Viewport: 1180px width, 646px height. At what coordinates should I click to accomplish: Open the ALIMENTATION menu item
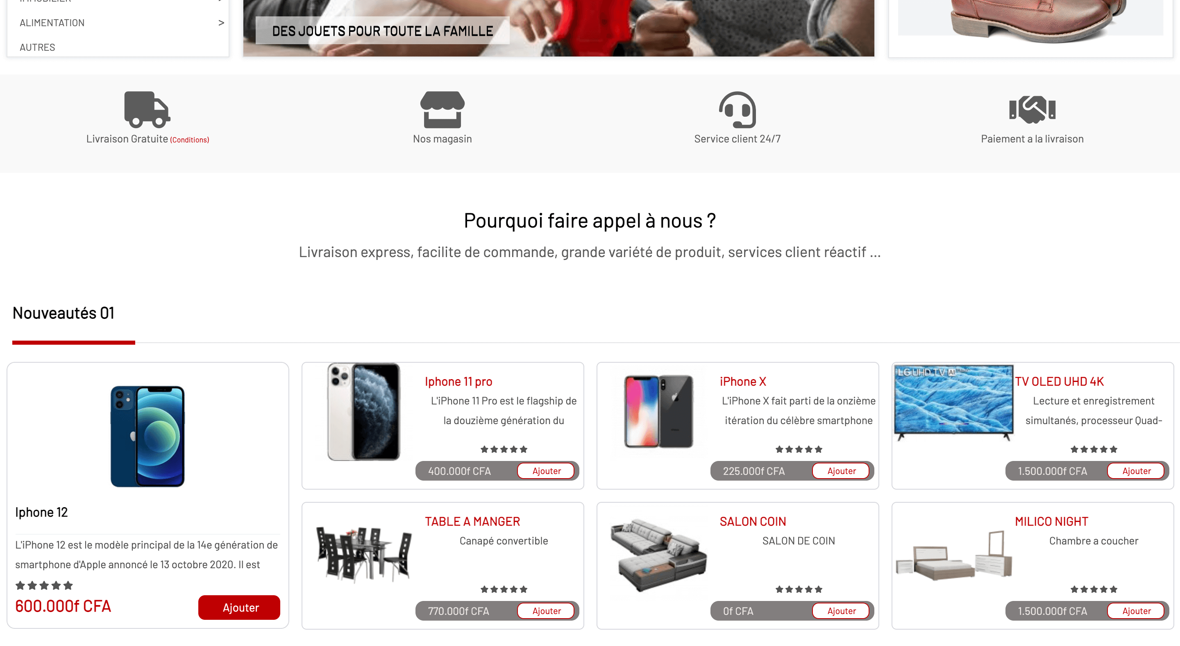tap(52, 23)
